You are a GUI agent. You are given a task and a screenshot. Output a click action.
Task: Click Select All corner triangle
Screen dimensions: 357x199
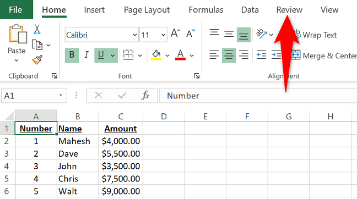point(9,115)
